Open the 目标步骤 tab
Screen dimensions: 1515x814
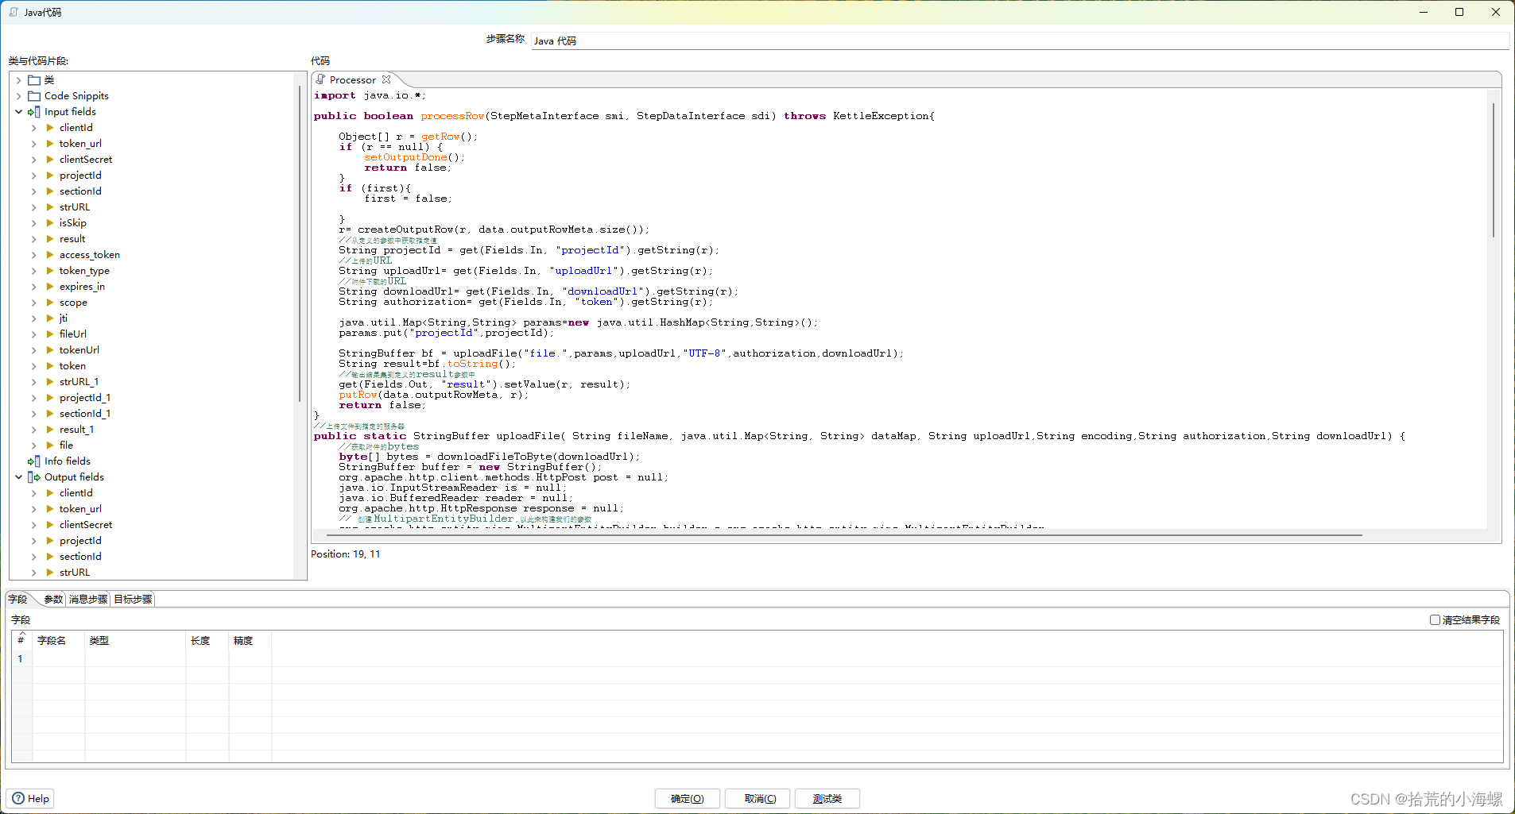click(x=133, y=600)
